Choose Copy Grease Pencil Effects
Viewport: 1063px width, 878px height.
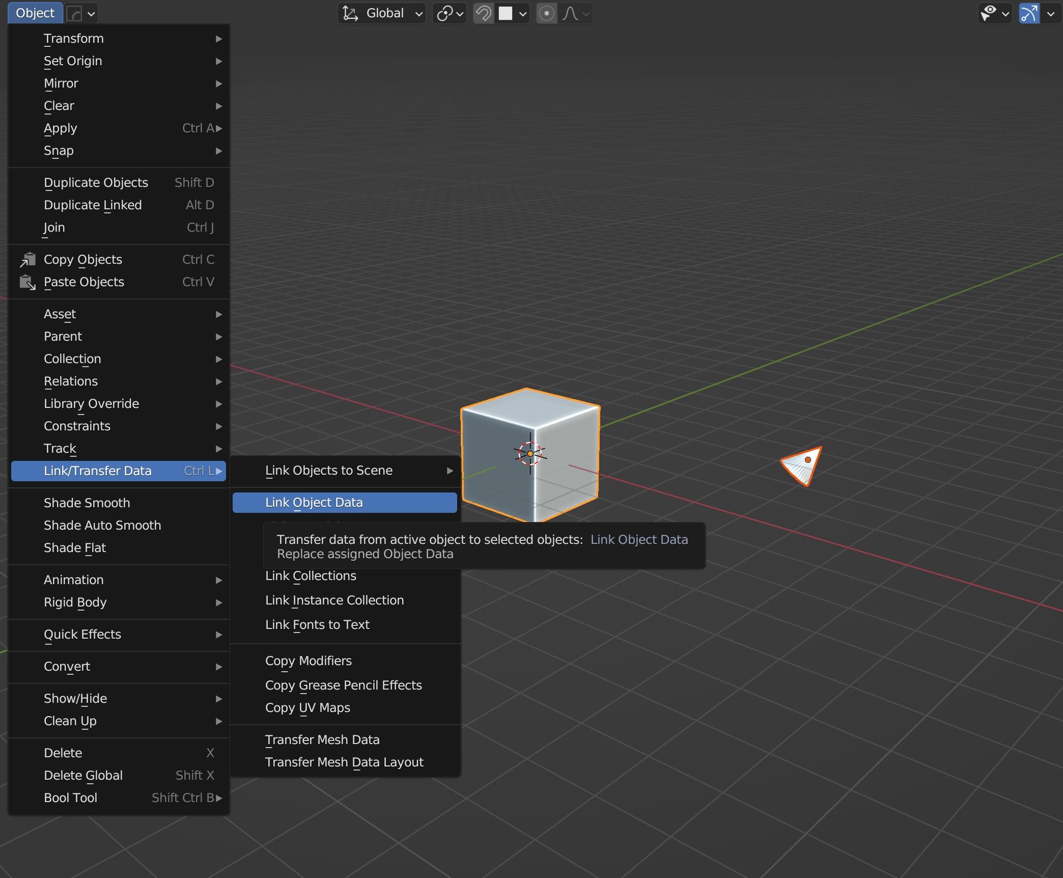click(345, 685)
